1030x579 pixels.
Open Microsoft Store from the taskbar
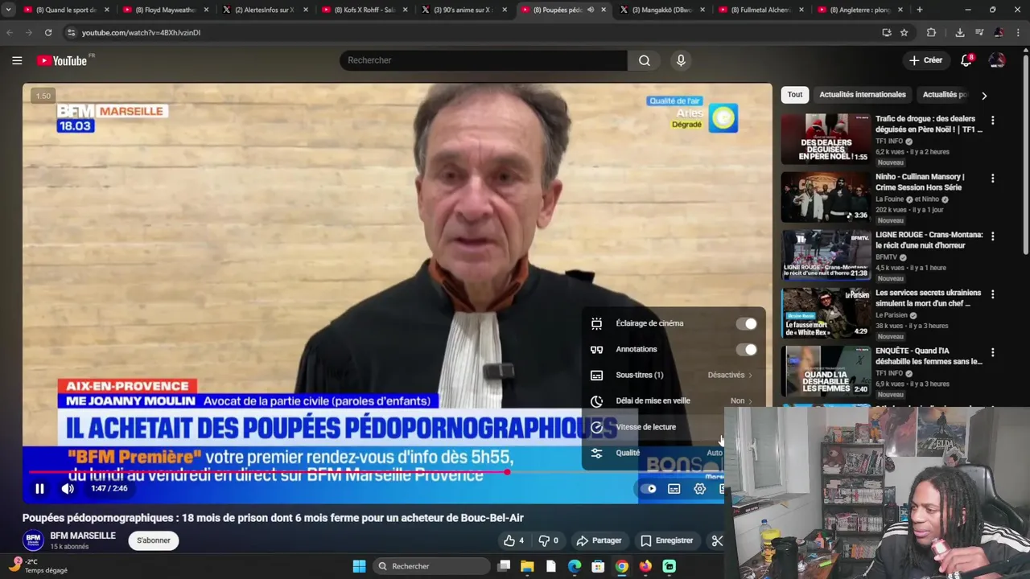click(x=598, y=566)
